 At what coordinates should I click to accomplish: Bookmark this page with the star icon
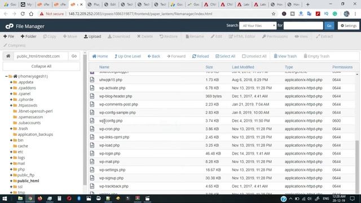273,14
